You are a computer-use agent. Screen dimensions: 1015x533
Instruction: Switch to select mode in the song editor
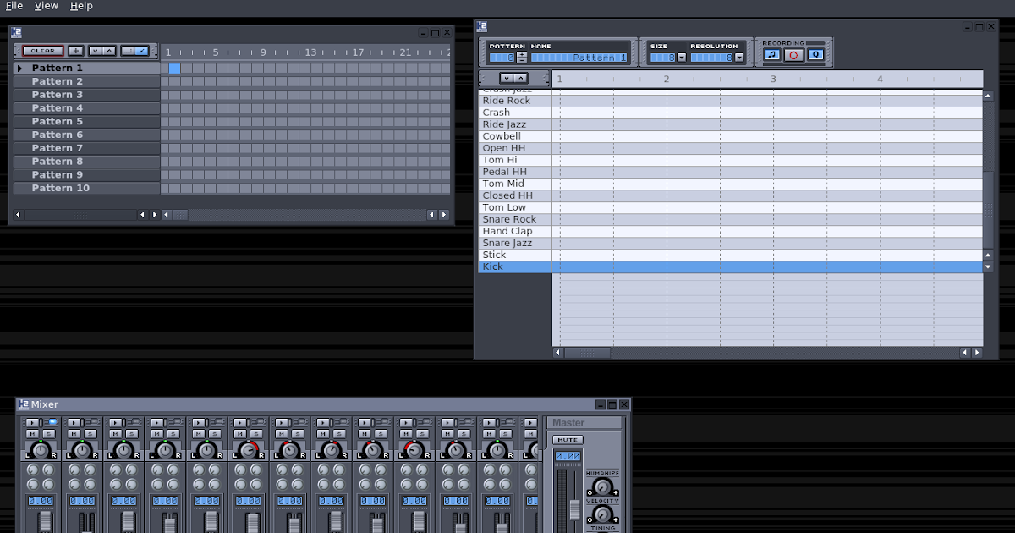click(x=129, y=51)
